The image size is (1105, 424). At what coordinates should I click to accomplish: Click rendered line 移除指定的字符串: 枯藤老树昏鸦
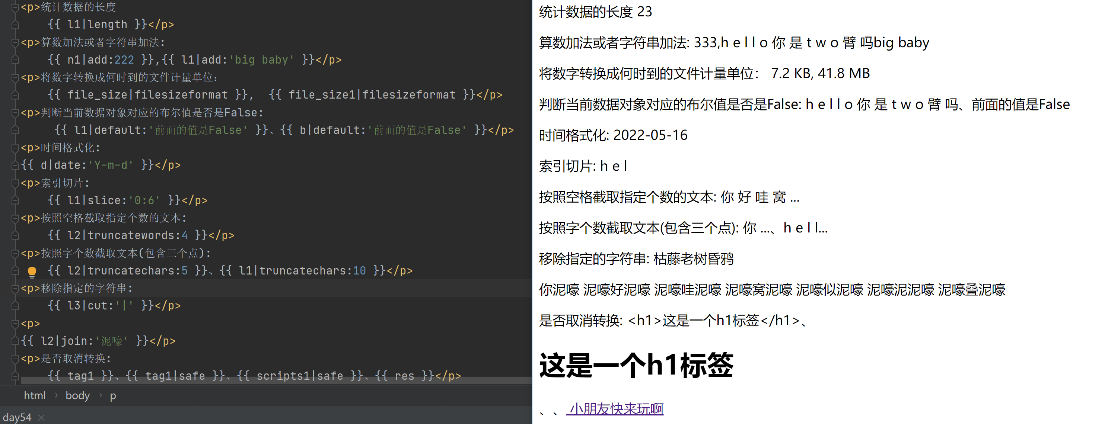click(x=636, y=258)
